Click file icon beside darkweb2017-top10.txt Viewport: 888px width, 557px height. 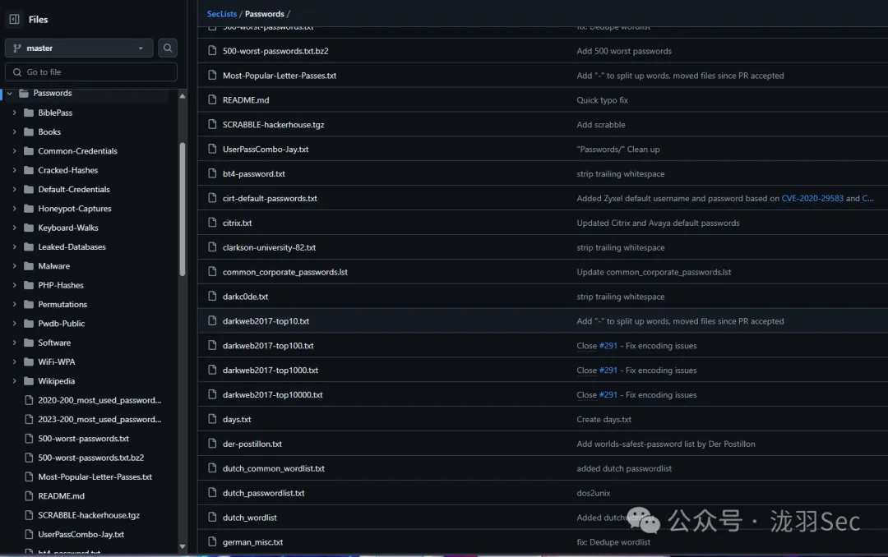(x=212, y=321)
